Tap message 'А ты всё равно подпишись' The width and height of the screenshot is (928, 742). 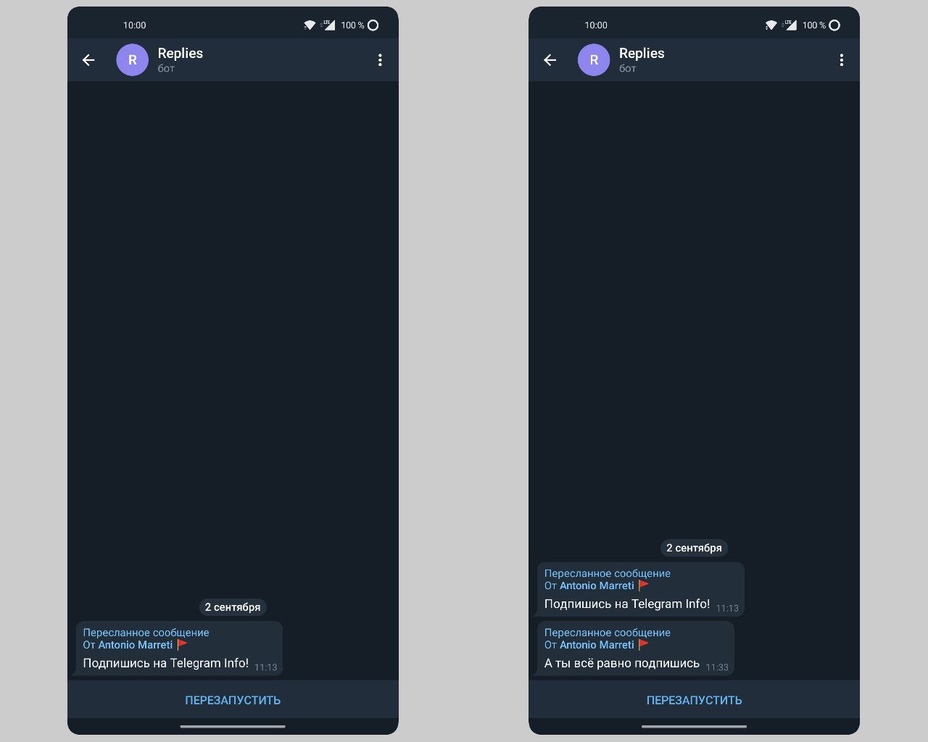coord(622,663)
